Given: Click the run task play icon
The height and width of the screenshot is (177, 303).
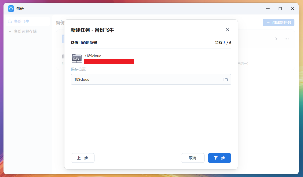Looking at the screenshot, I should pyautogui.click(x=276, y=39).
